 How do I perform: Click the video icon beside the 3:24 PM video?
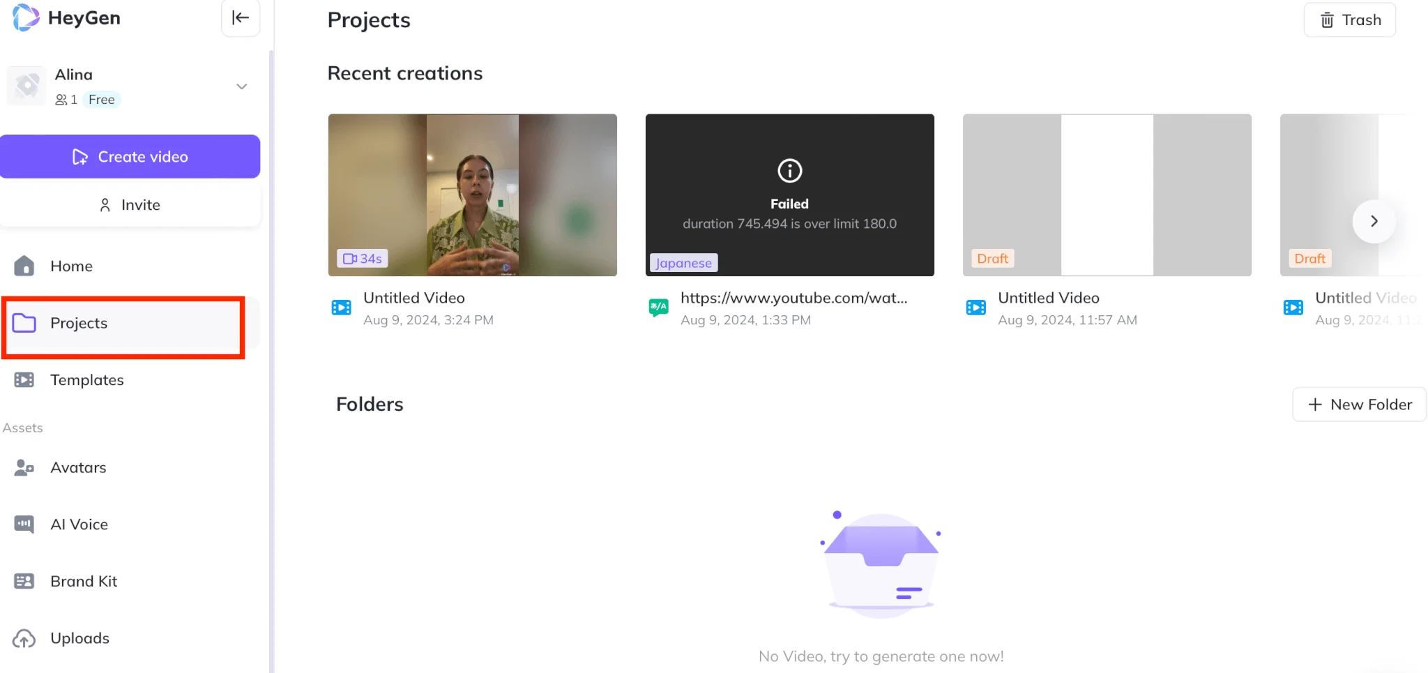pyautogui.click(x=342, y=308)
